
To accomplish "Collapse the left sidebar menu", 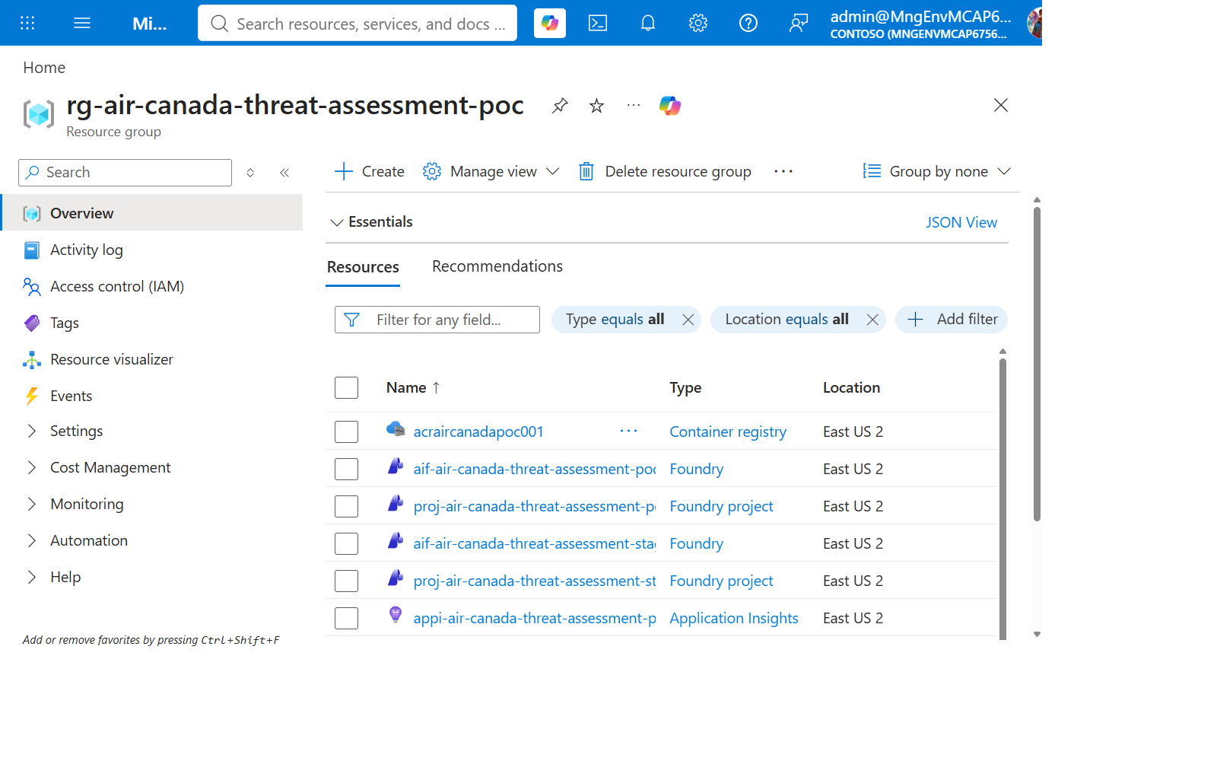I will click(284, 173).
